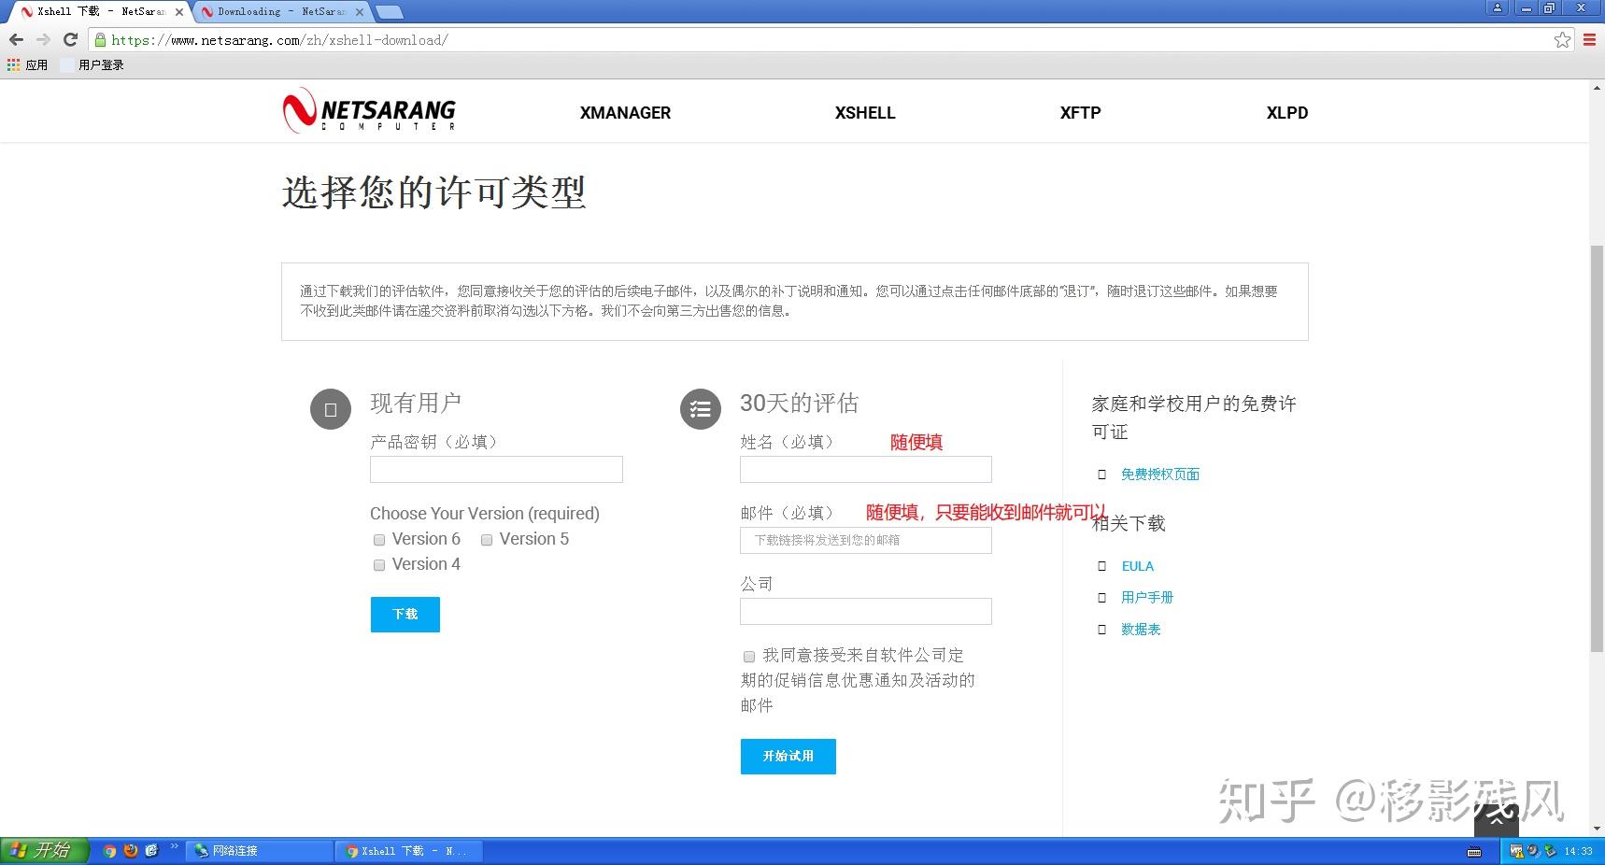The image size is (1605, 865).
Task: Click the green padlock security icon
Action: pos(100,40)
